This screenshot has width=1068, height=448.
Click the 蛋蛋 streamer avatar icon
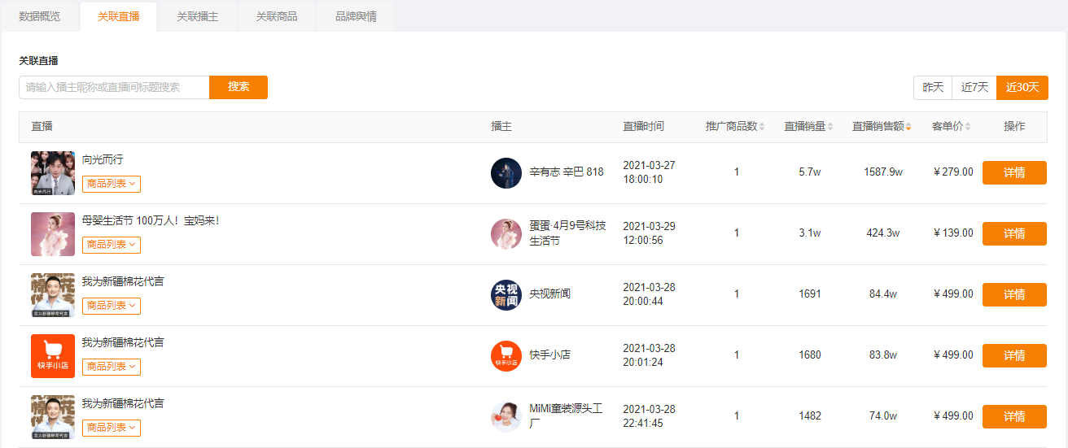[x=506, y=234]
